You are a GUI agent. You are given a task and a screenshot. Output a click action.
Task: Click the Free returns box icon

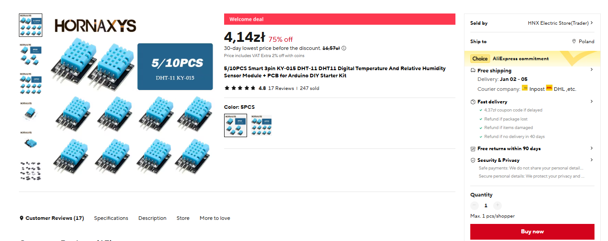(x=473, y=148)
